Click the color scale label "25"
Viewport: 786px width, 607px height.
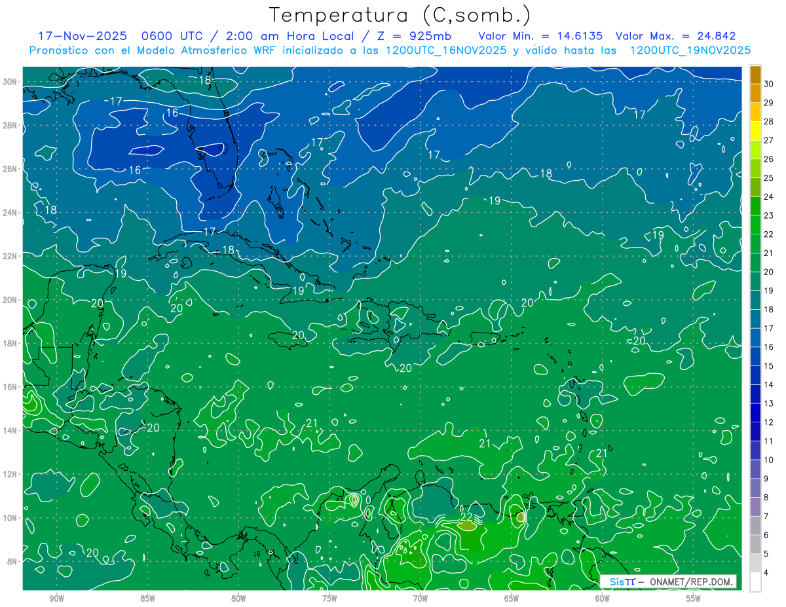point(768,177)
